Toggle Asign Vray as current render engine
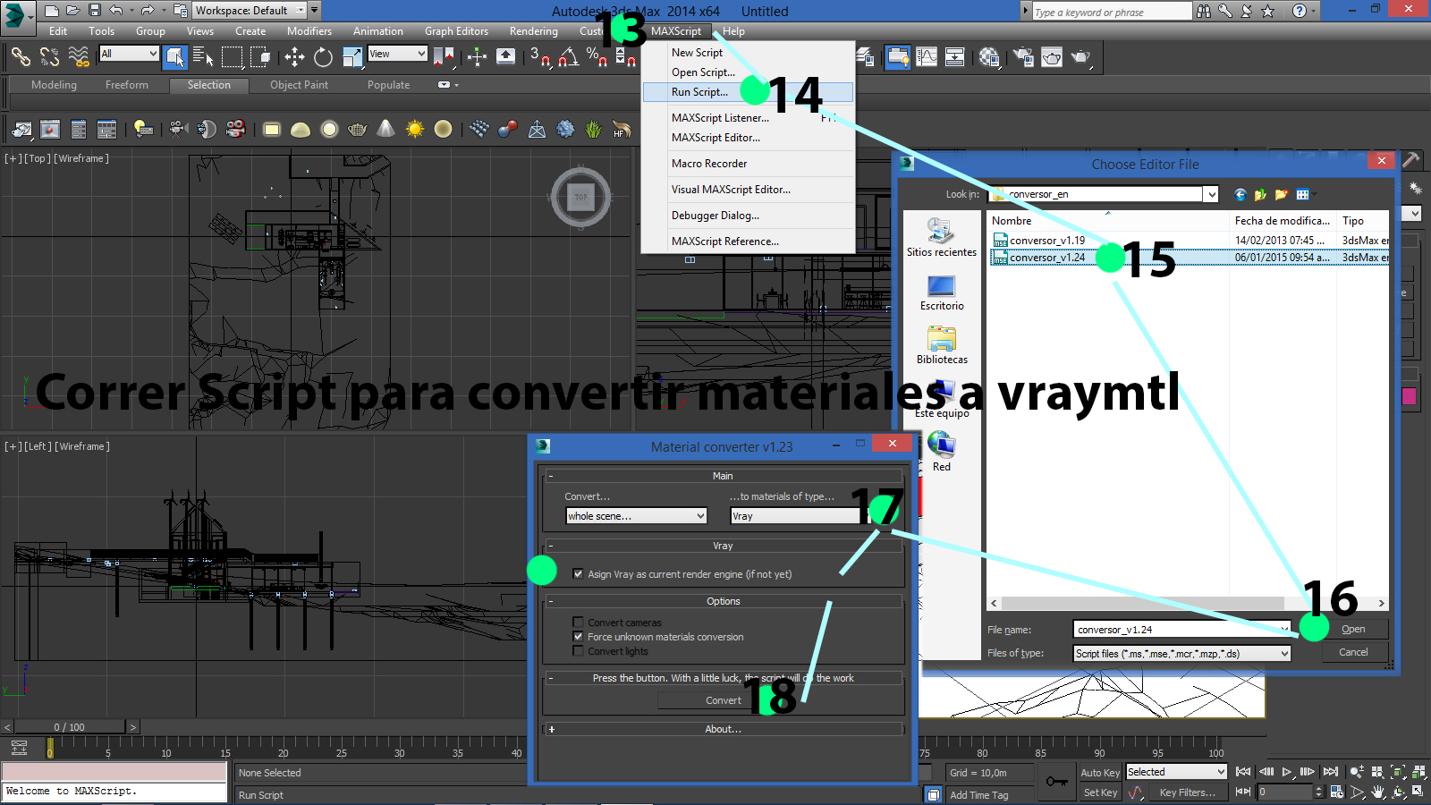 [578, 574]
